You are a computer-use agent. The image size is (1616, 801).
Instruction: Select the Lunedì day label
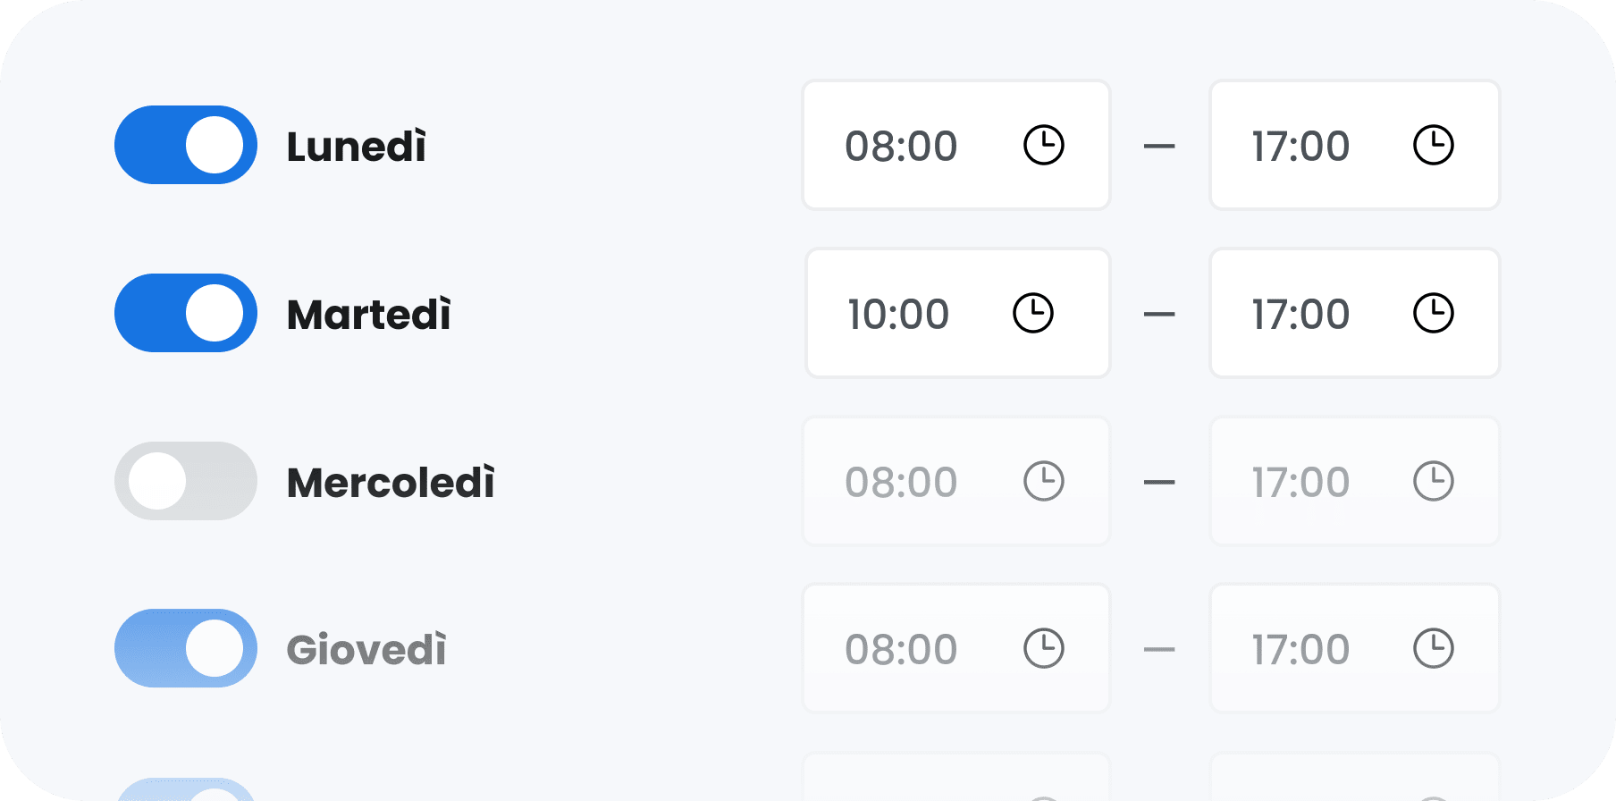[355, 145]
